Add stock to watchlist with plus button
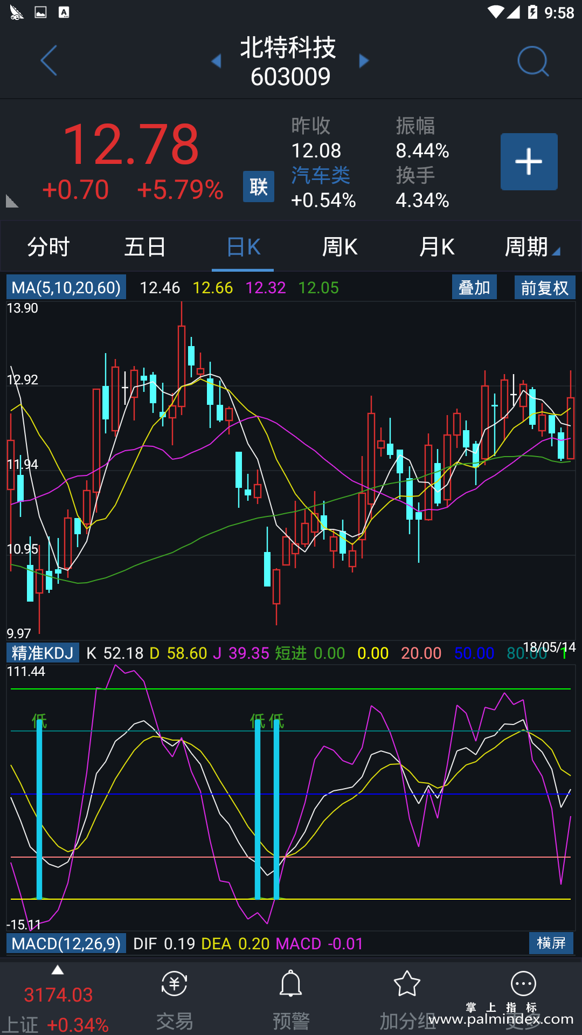This screenshot has height=1035, width=582. click(529, 162)
